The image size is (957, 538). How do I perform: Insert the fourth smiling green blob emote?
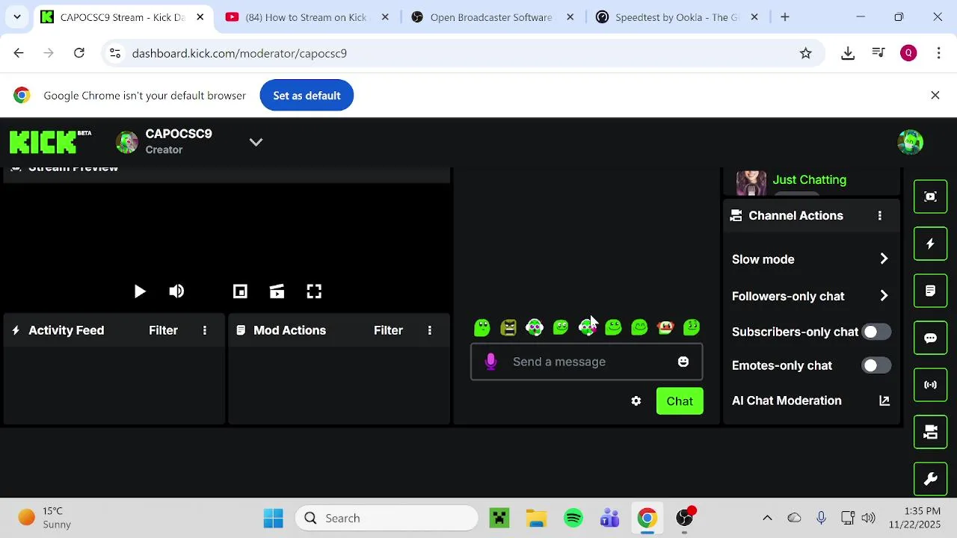[x=561, y=327]
